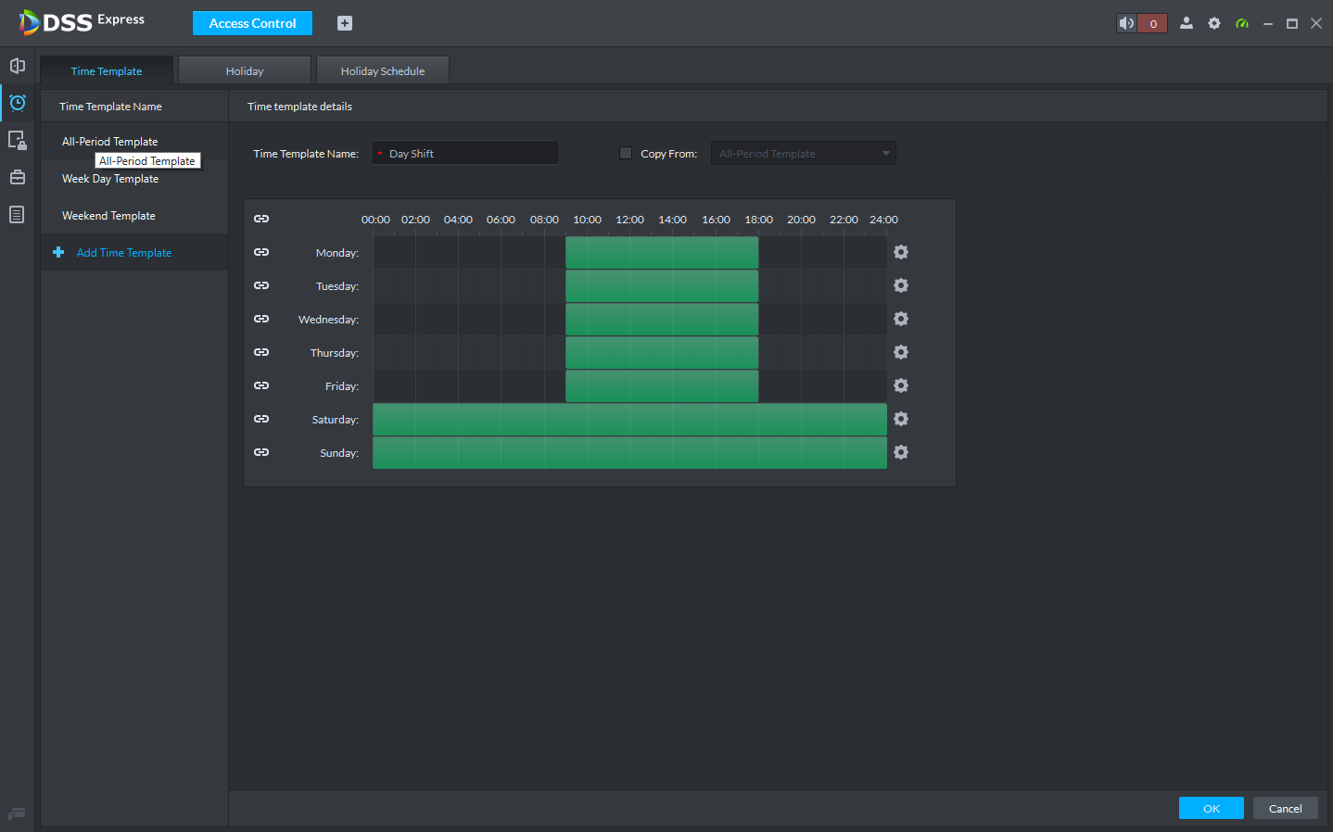Select the time template clock sidebar icon
The width and height of the screenshot is (1333, 832).
17,103
